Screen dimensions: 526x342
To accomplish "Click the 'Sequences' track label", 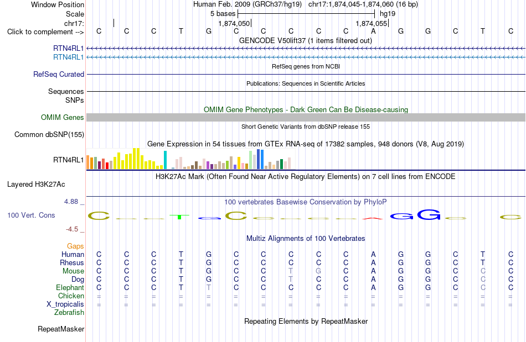I will click(66, 91).
